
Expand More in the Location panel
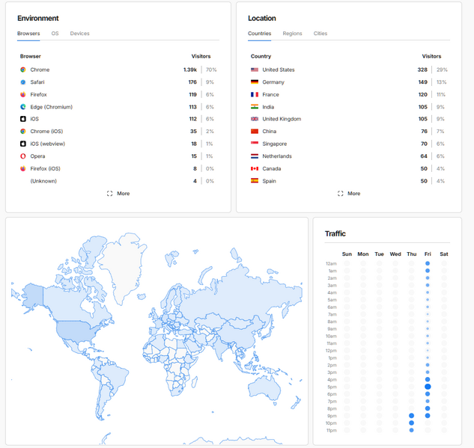pyautogui.click(x=349, y=193)
